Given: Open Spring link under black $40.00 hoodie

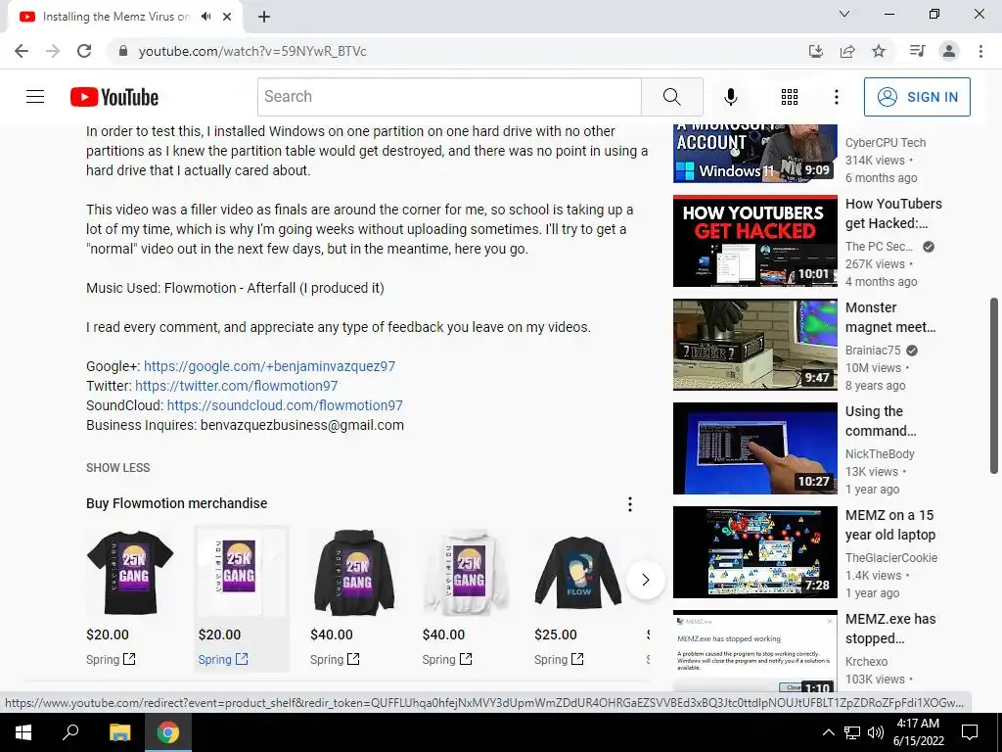Looking at the screenshot, I should [x=335, y=659].
